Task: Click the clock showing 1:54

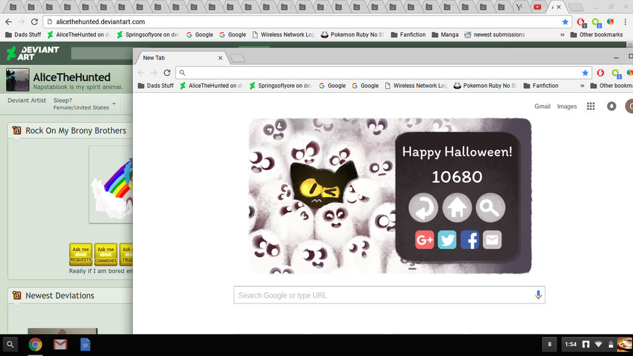Action: pos(571,344)
